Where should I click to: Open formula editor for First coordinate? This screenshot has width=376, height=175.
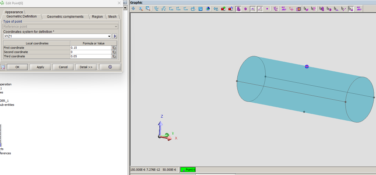tap(114, 48)
